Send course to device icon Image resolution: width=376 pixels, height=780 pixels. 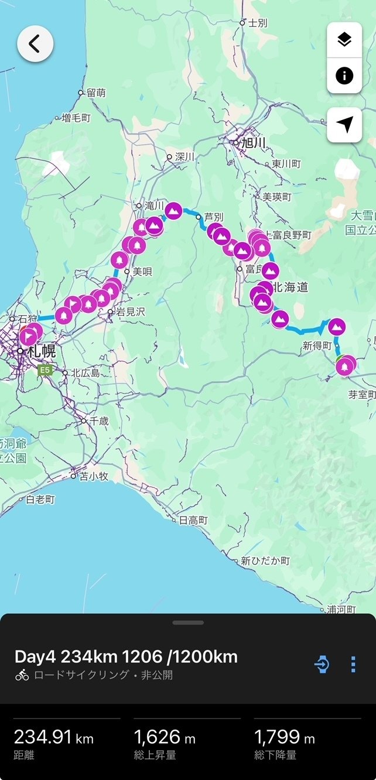tap(322, 664)
